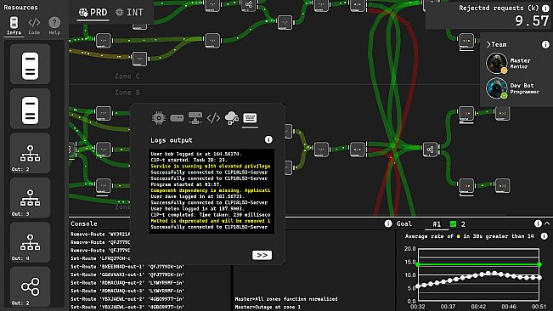Show info for the Team panel
Viewport: 553px width, 311px height.
tap(545, 44)
